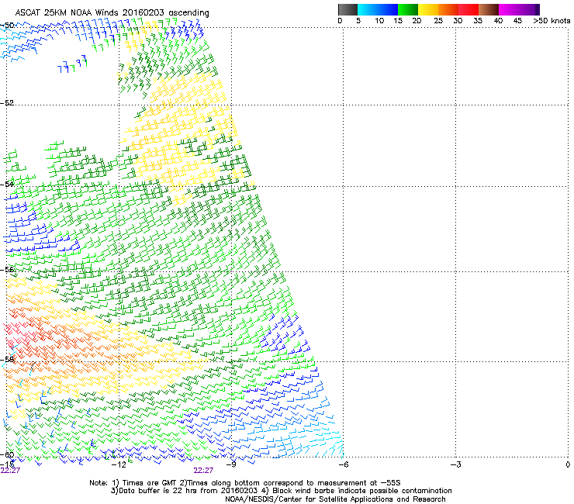
Task: Click the 0 longitude axis label
Action: tap(568, 464)
